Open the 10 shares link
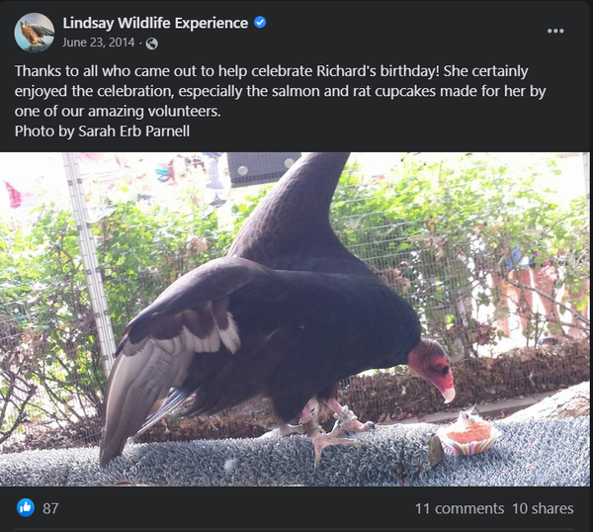 tap(543, 508)
